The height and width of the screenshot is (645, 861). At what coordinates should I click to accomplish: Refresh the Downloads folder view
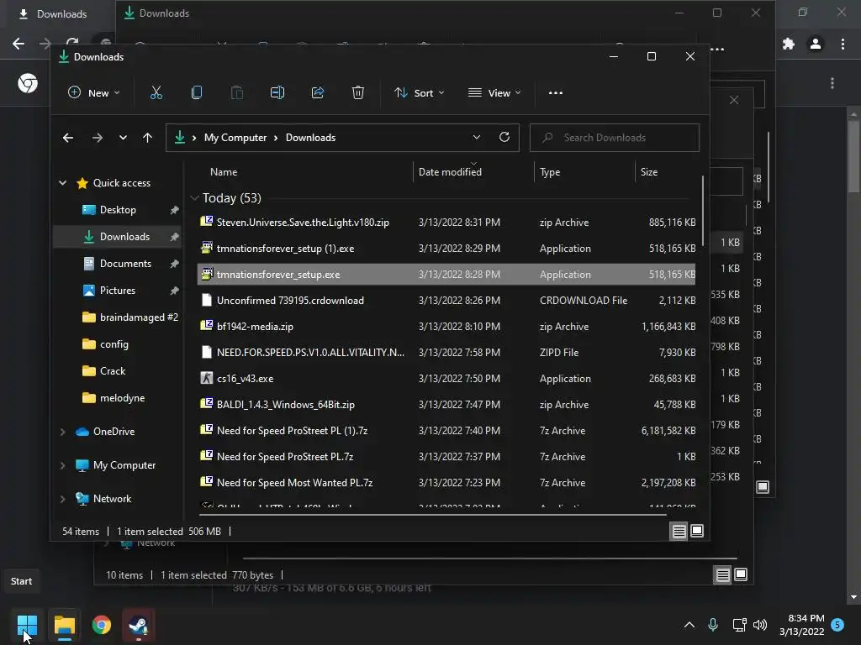coord(504,137)
